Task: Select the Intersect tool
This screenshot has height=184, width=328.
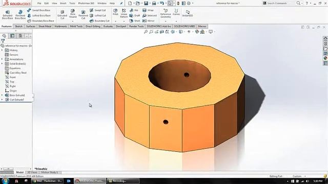Action: 150,16
